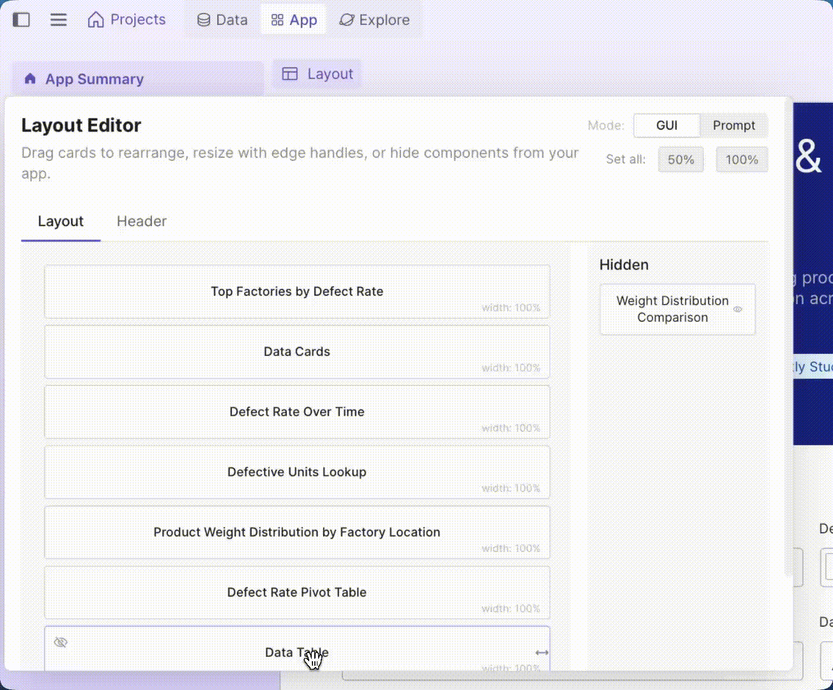
Task: Set all widths to 100%
Action: [x=741, y=160]
